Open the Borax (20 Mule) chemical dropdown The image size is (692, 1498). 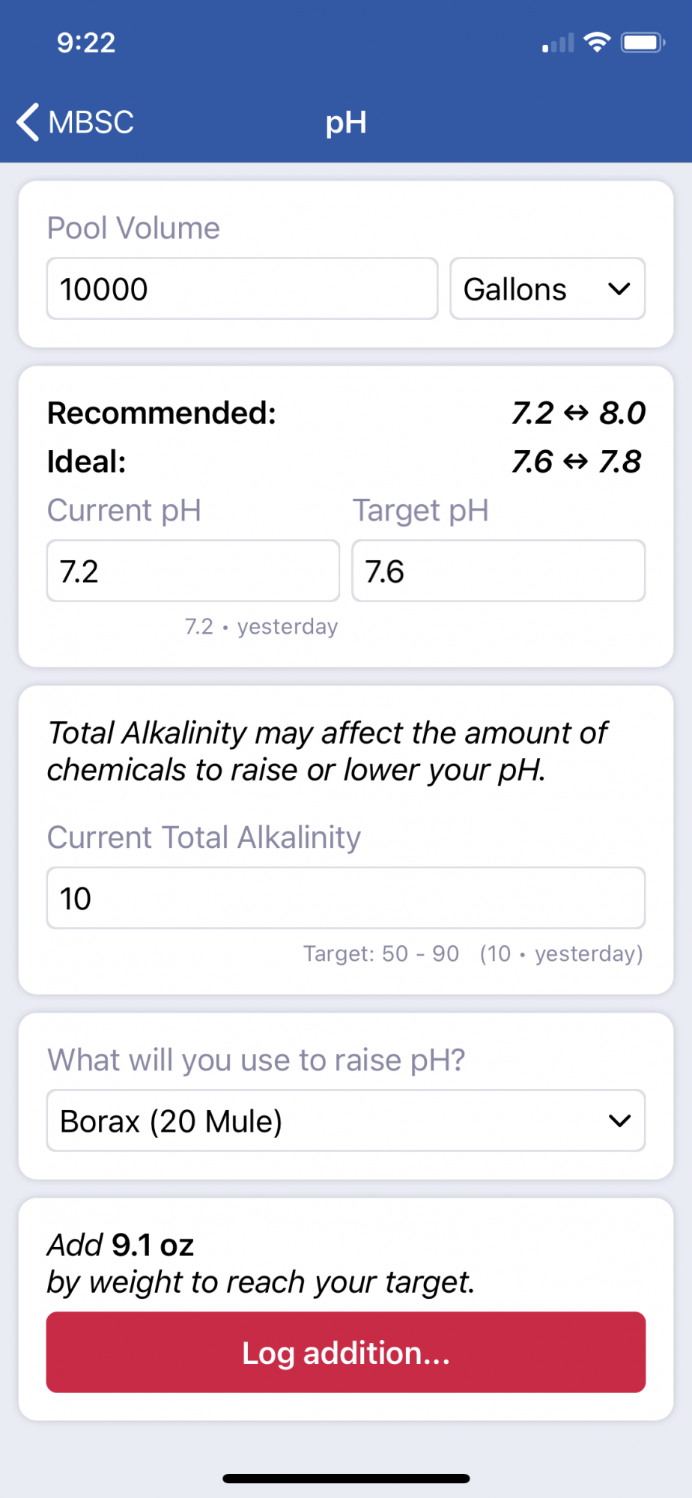coord(346,1121)
